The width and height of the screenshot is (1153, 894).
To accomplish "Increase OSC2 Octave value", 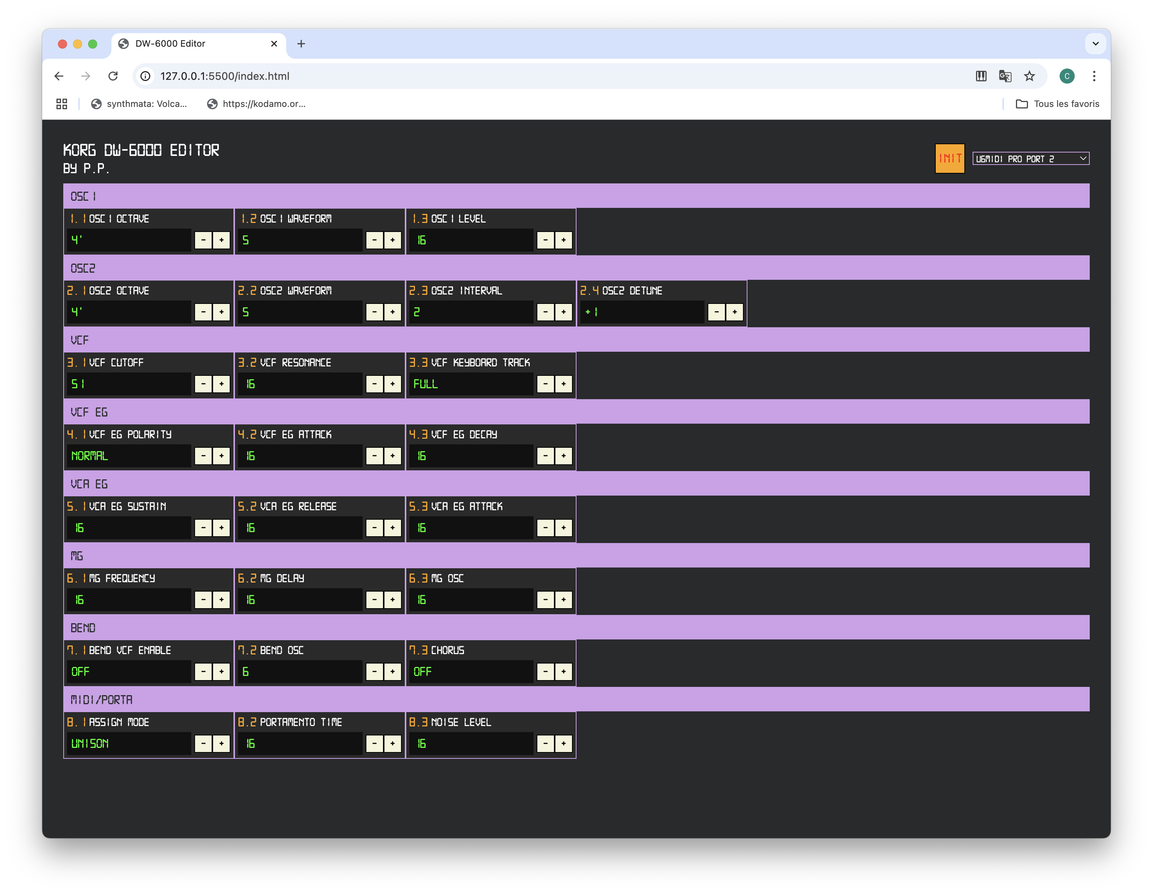I will point(221,312).
